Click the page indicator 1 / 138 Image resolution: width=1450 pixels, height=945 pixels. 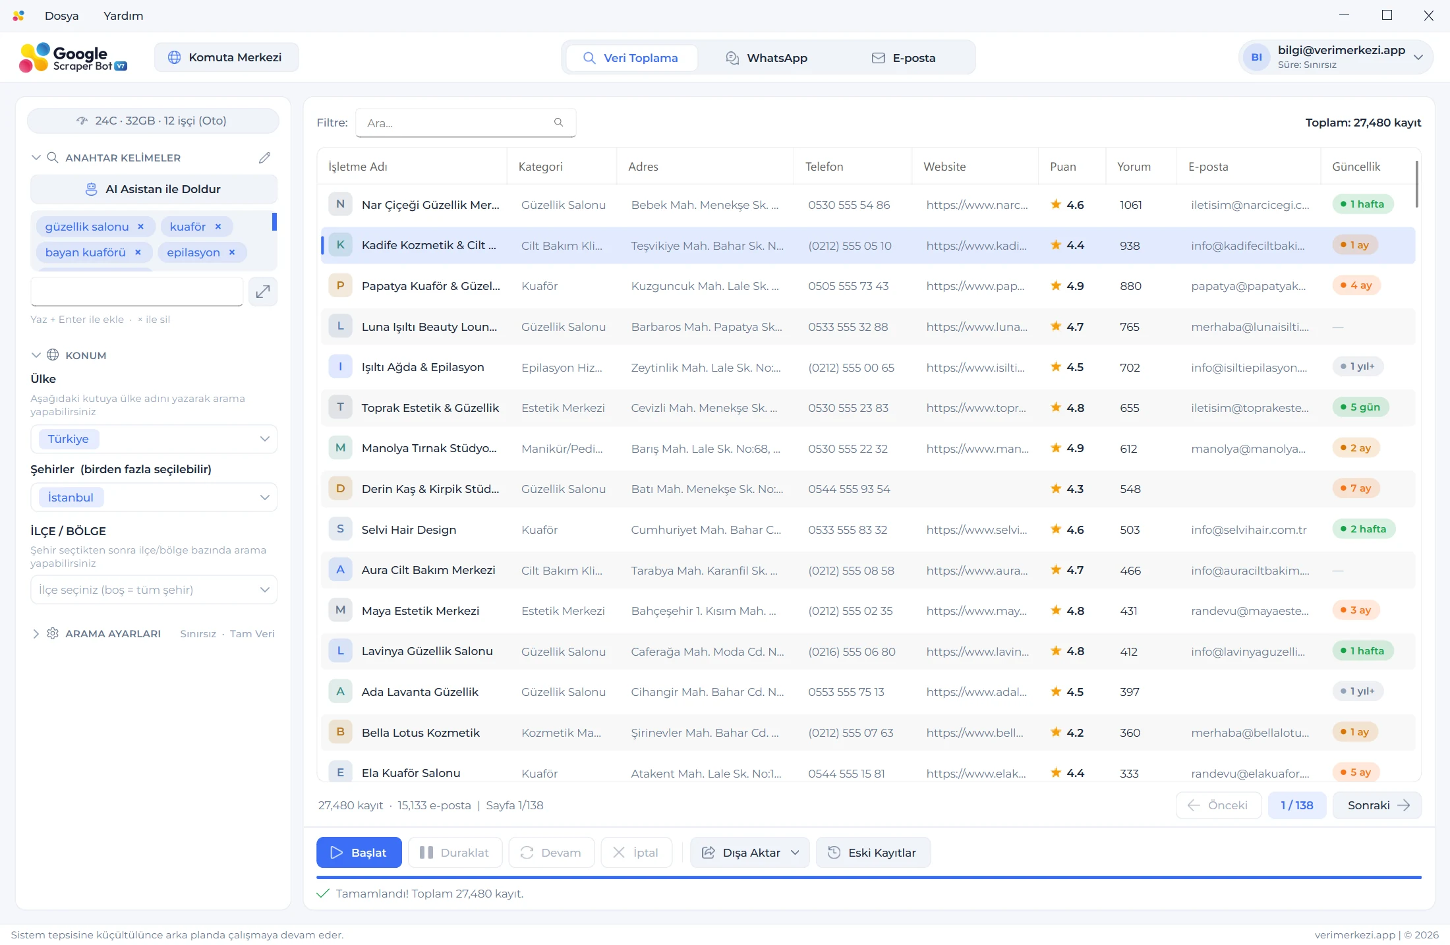click(1296, 805)
